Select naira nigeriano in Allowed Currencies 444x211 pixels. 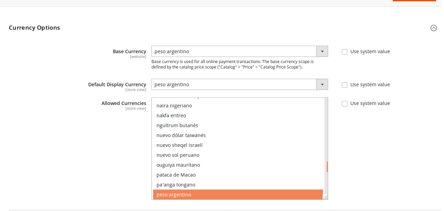click(174, 105)
